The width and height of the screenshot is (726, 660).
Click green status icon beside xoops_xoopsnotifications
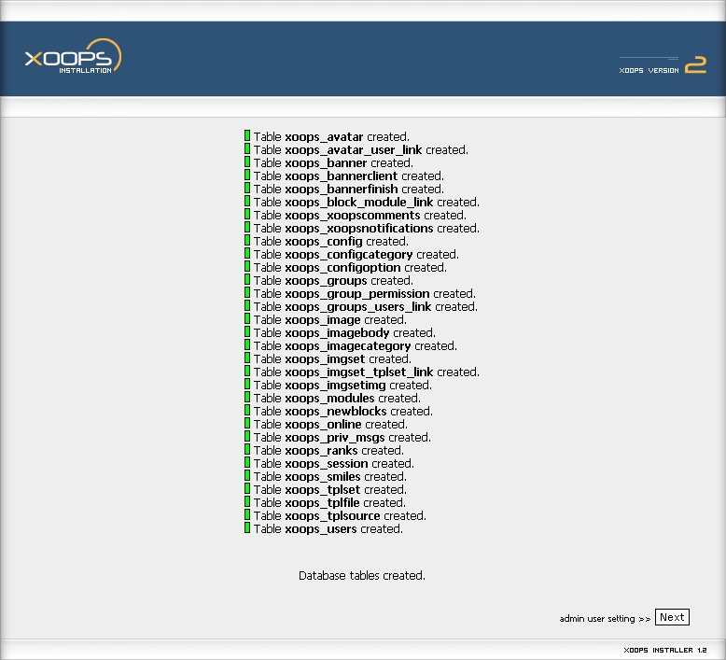(x=247, y=227)
